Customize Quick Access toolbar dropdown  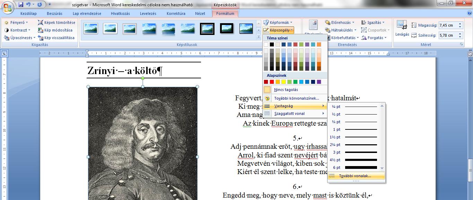coord(50,4)
